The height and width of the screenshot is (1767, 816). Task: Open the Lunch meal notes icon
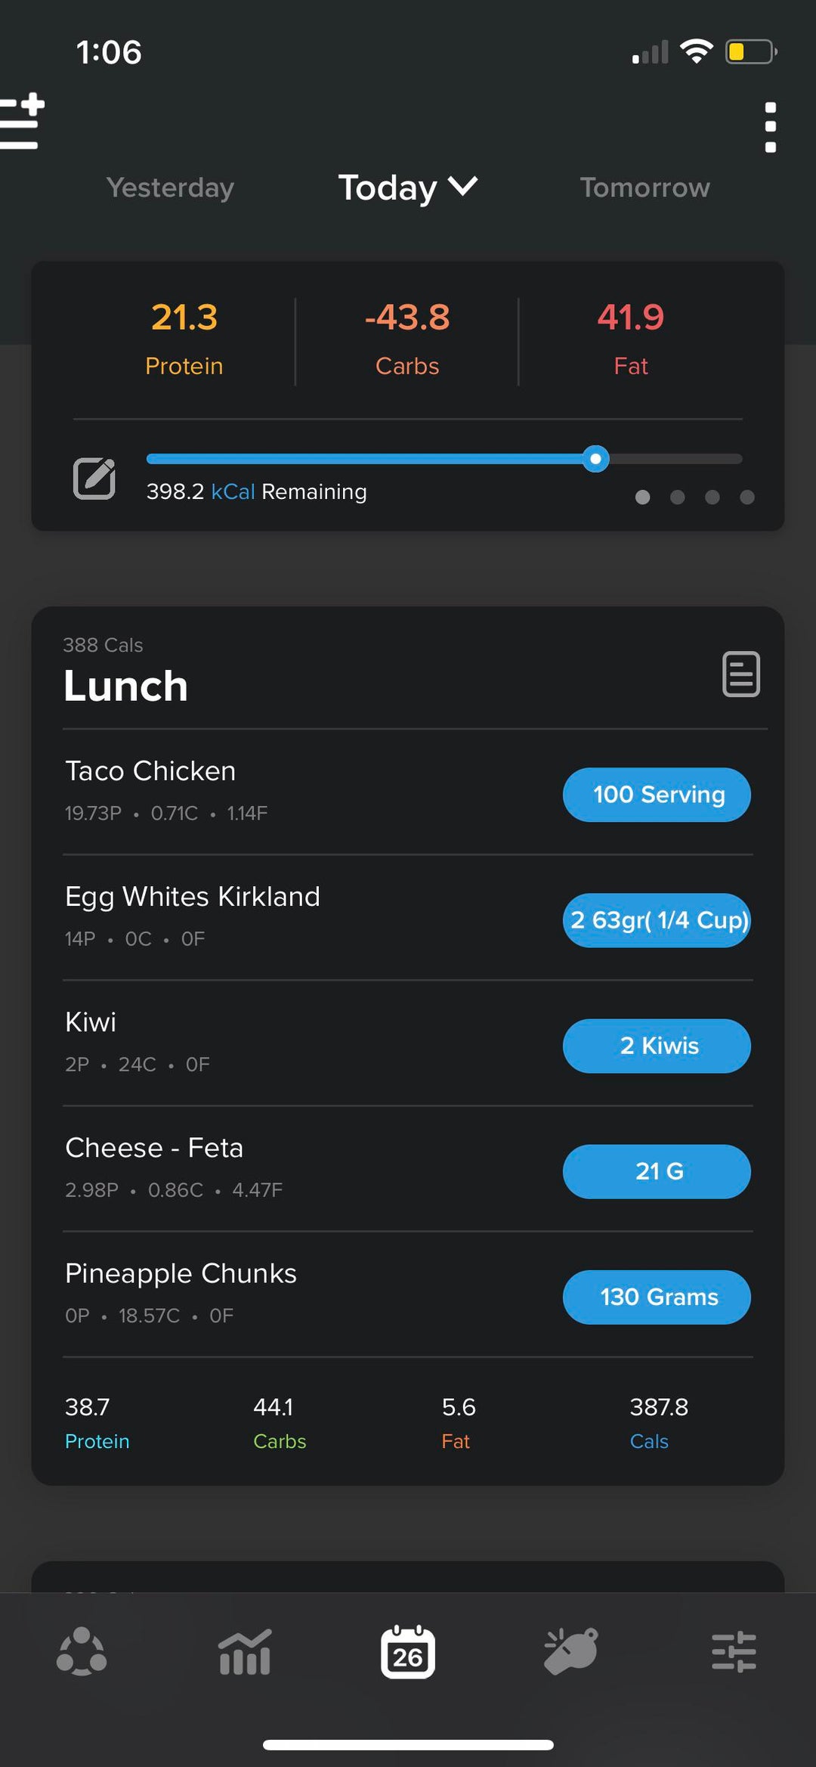740,673
